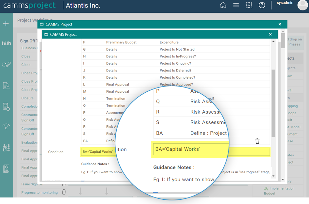Open the help question mark icon

coord(262,5)
